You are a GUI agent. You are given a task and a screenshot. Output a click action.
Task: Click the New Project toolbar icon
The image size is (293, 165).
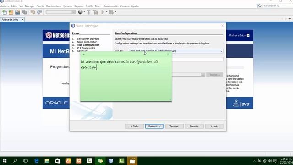[x=11, y=12]
